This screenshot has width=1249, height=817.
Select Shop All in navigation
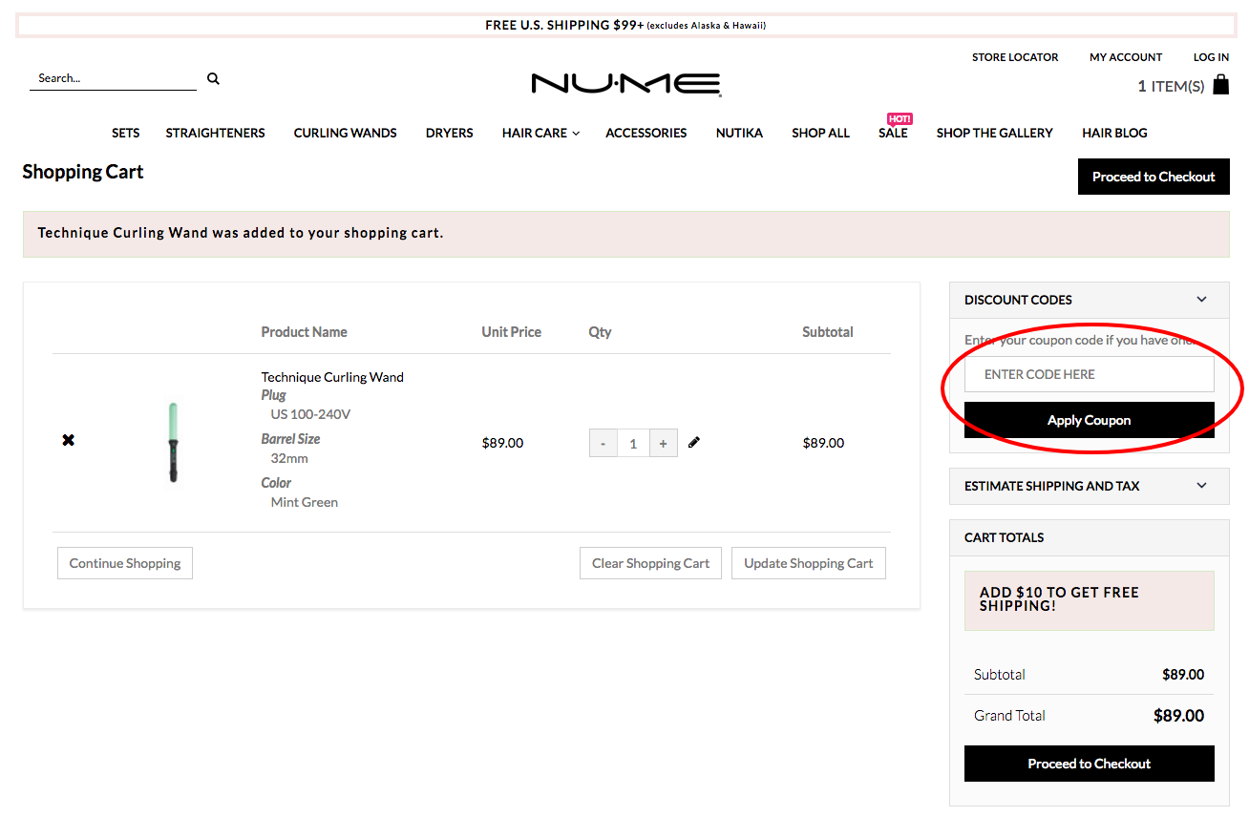tap(820, 133)
